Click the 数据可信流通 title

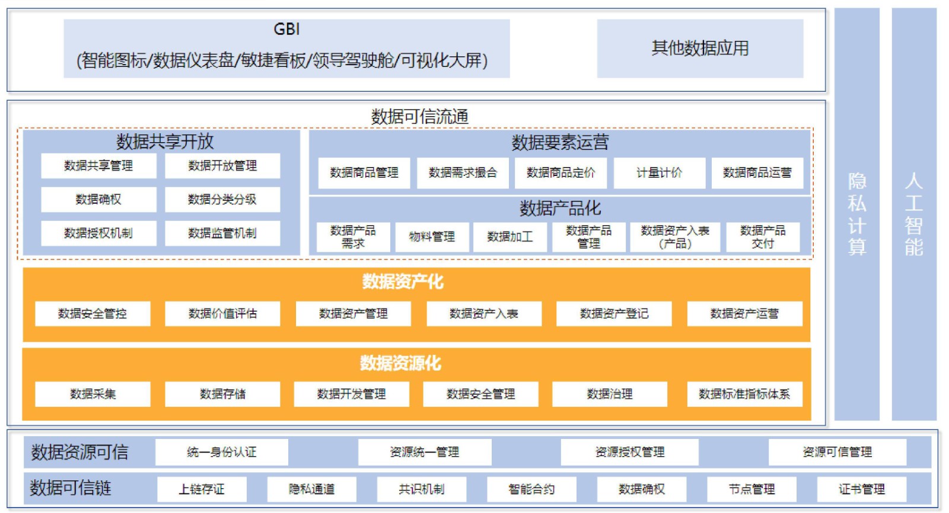(419, 117)
